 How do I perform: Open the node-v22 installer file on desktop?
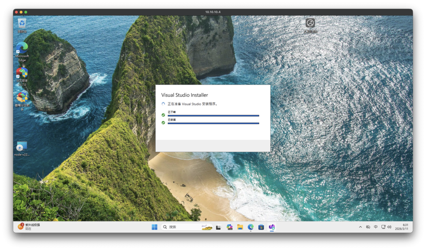[x=22, y=147]
